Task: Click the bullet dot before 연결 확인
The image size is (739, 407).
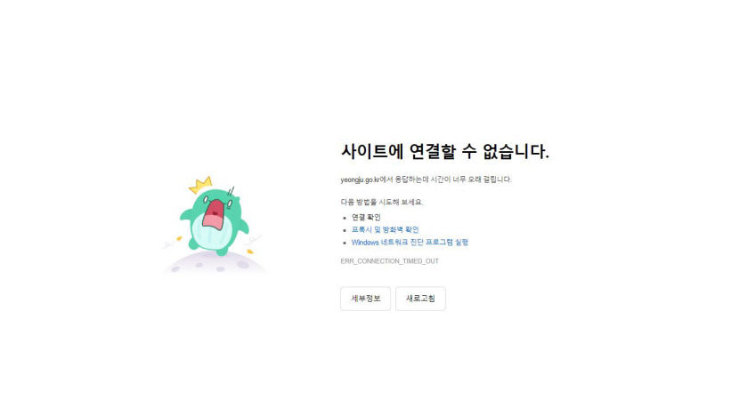Action: point(345,218)
